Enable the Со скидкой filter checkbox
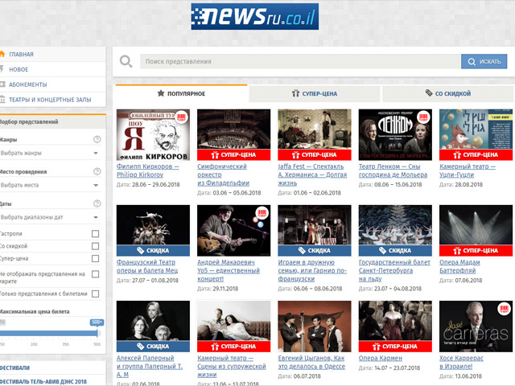The image size is (515, 386). (95, 246)
